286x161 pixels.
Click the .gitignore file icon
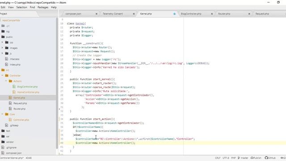pyautogui.click(x=3, y=147)
